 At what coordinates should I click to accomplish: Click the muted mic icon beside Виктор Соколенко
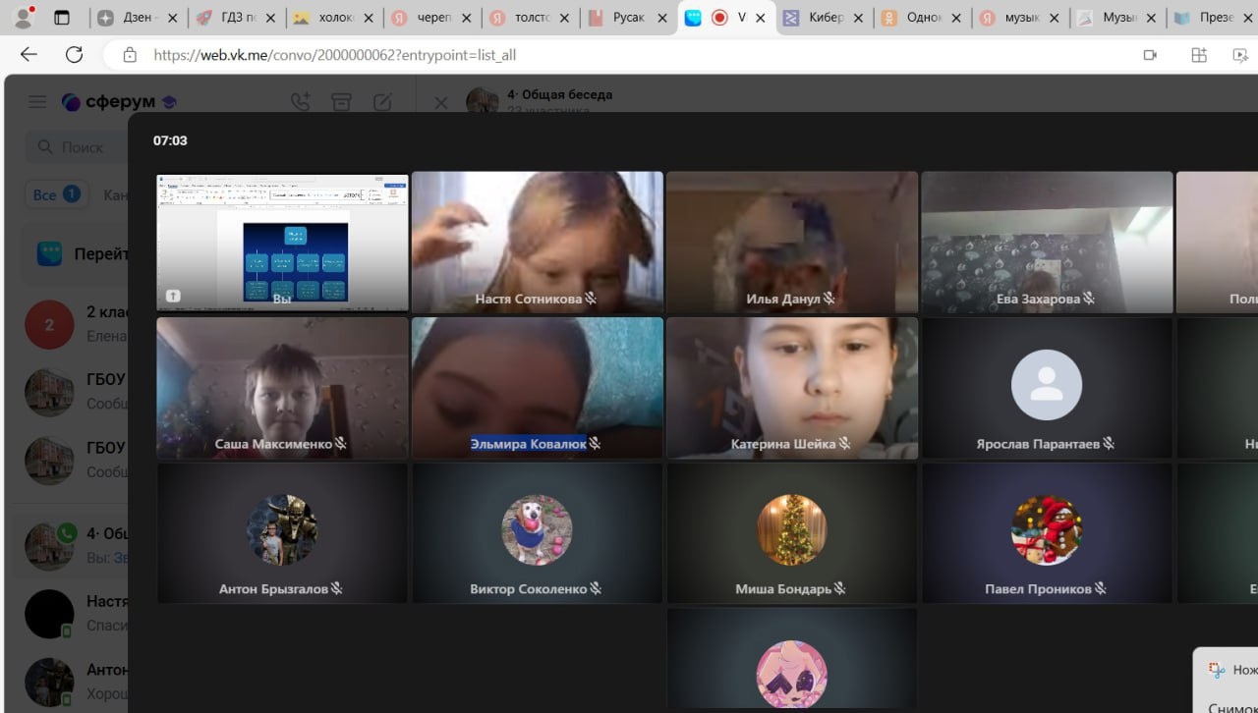coord(596,589)
